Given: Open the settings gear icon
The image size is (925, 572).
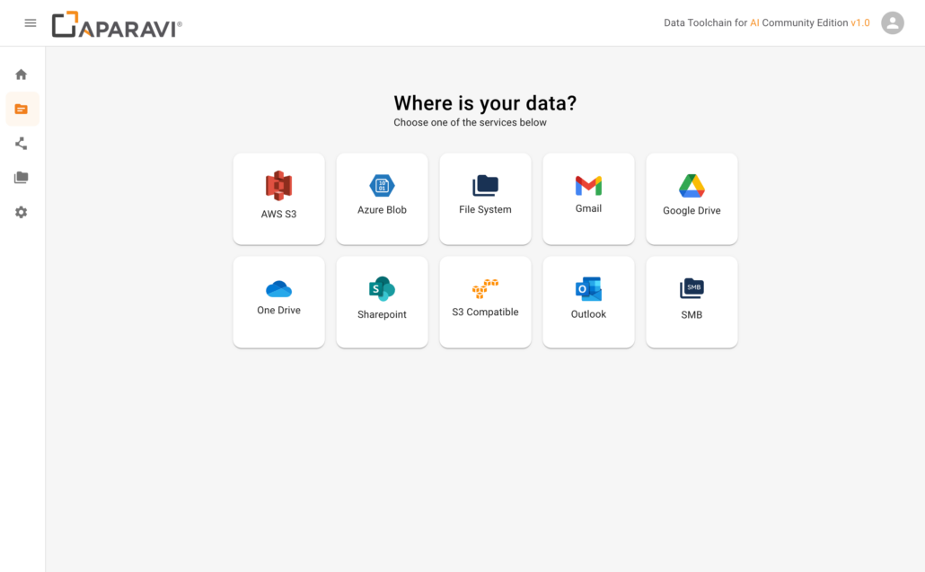Looking at the screenshot, I should (22, 212).
